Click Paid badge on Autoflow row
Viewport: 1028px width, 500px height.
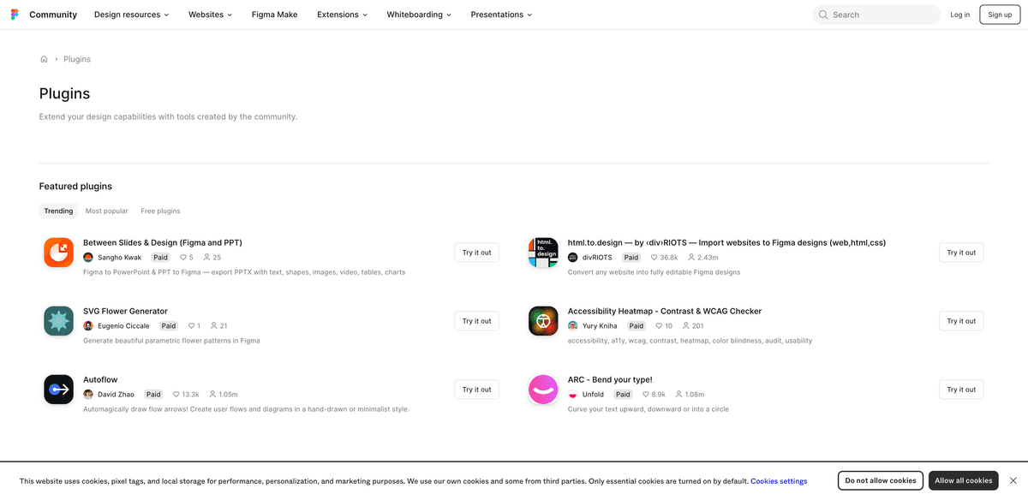pos(153,395)
